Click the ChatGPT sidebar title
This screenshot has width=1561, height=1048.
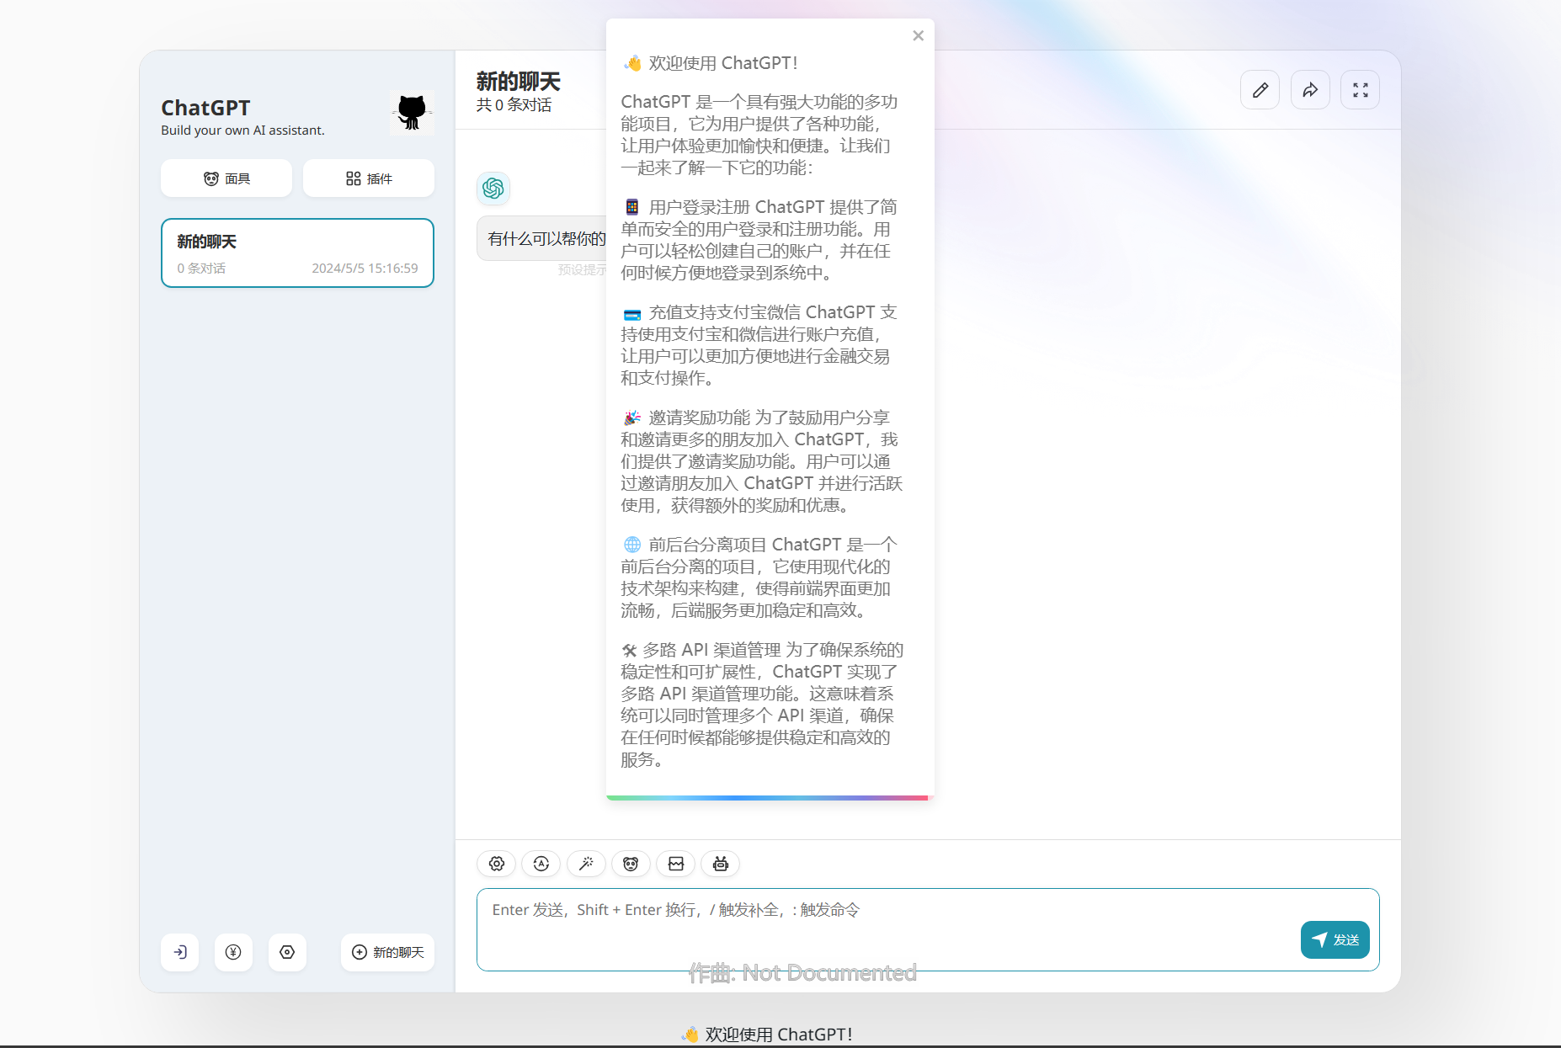click(x=205, y=108)
